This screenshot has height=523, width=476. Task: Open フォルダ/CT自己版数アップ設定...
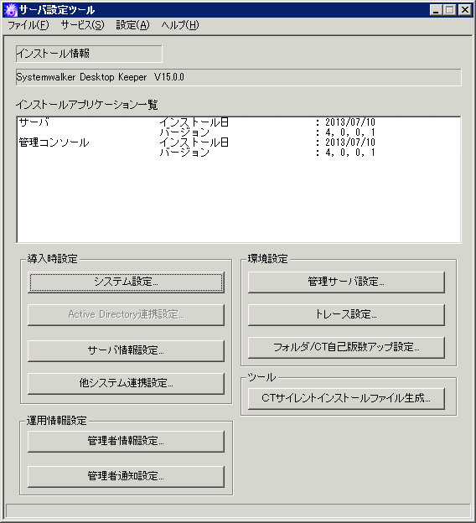346,348
